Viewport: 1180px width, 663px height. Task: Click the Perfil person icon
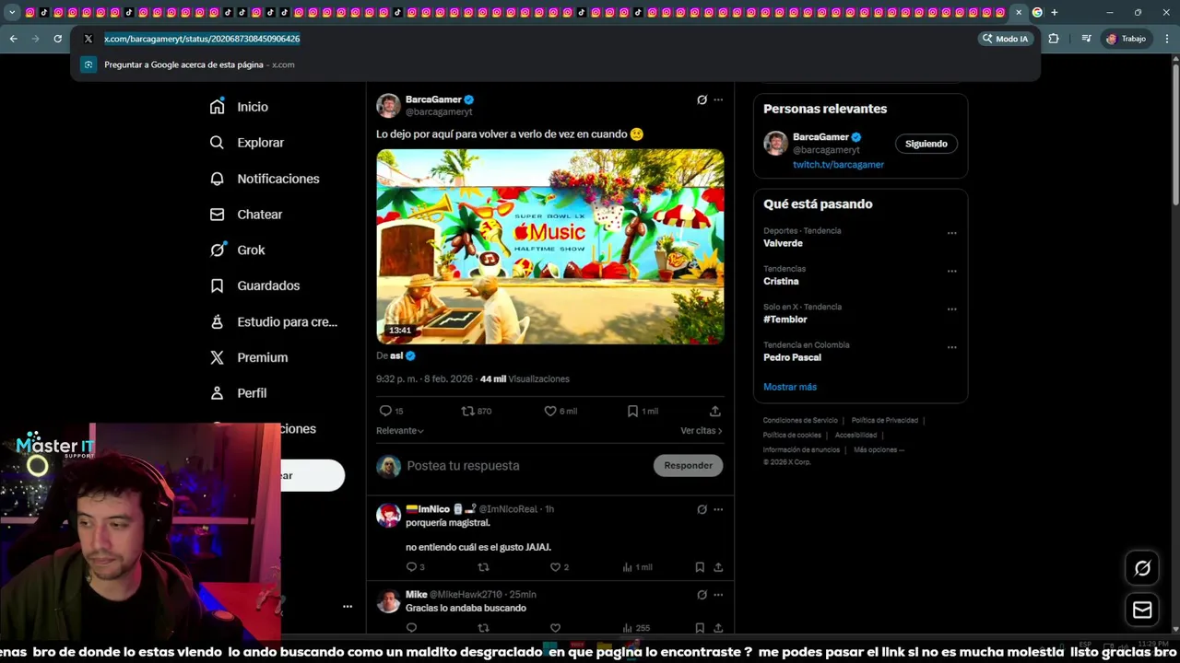click(217, 393)
